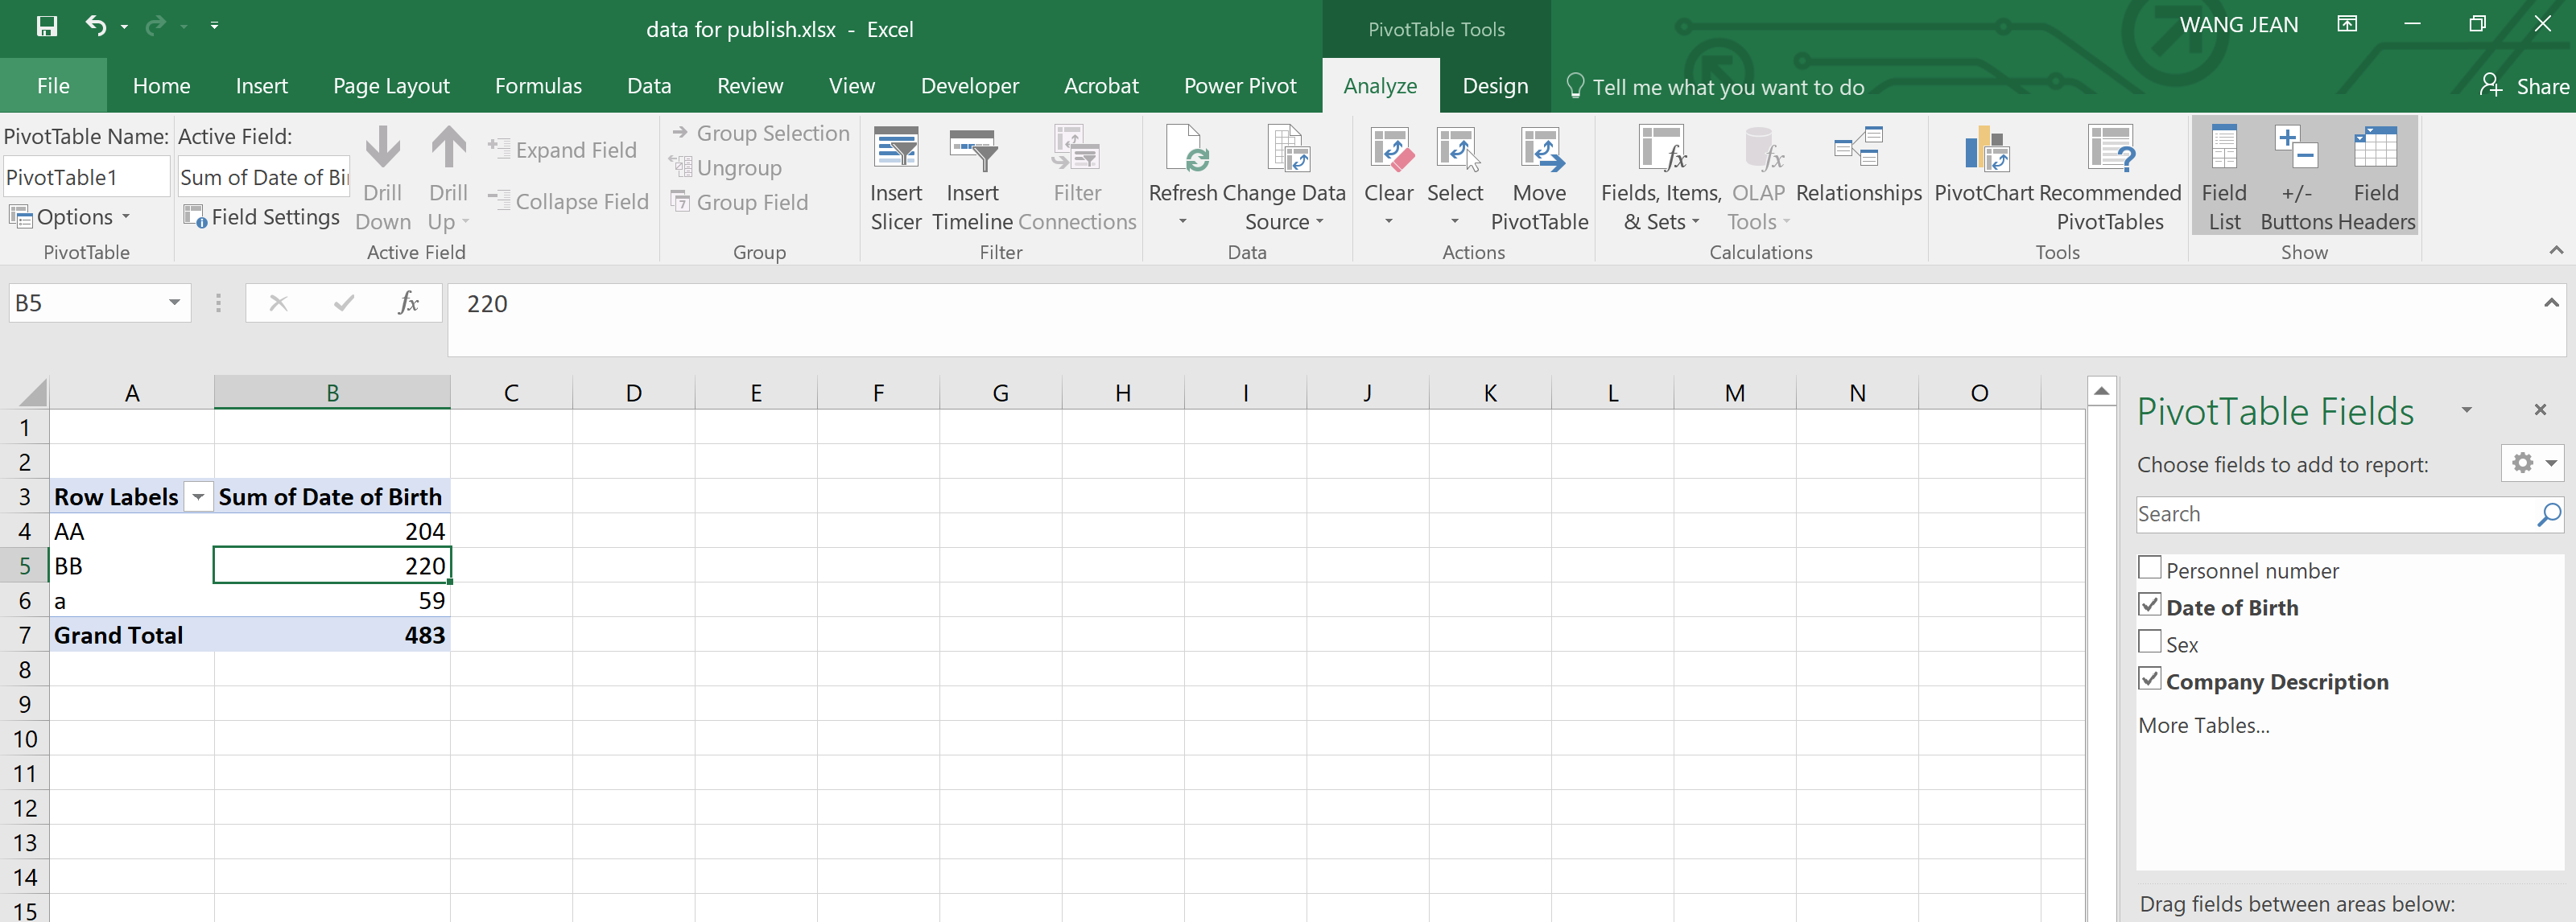
Task: Expand the Name Box dropdown arrow
Action: [174, 303]
